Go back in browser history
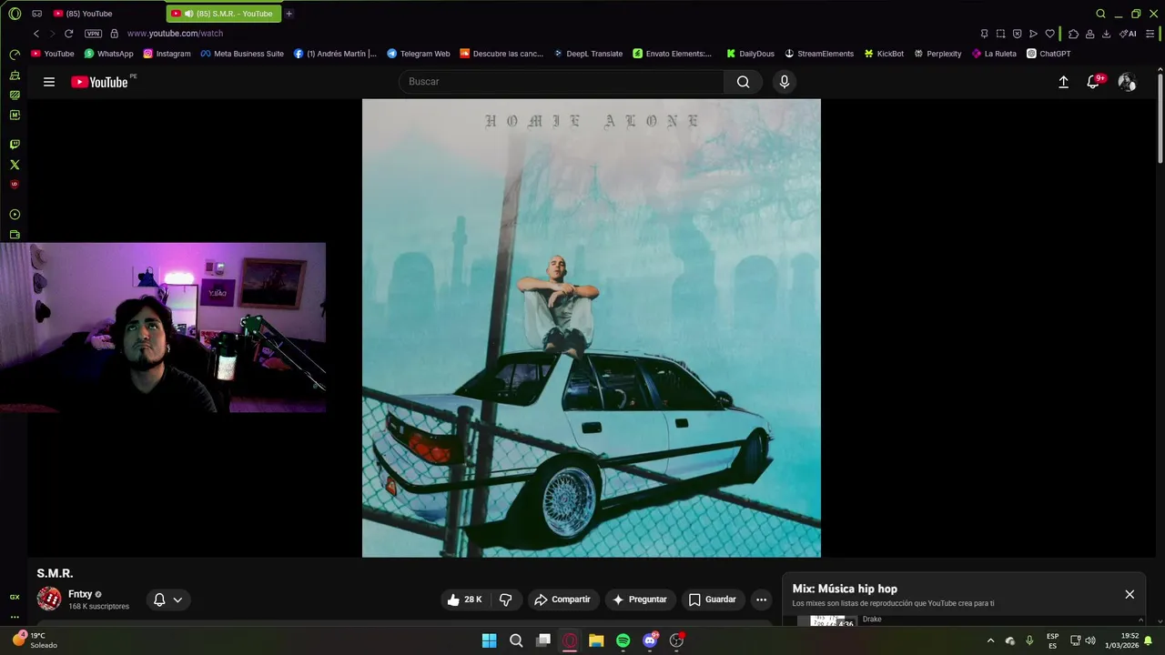The height and width of the screenshot is (655, 1165). pyautogui.click(x=35, y=34)
